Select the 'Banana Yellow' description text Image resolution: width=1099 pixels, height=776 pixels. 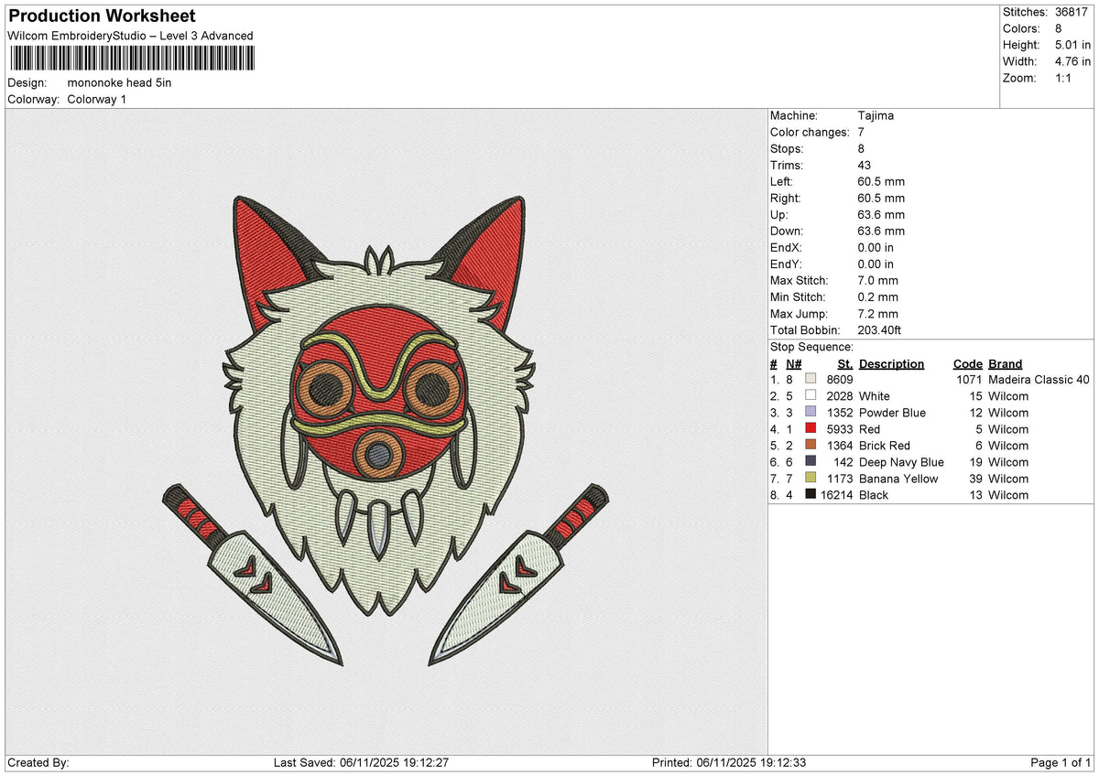898,479
